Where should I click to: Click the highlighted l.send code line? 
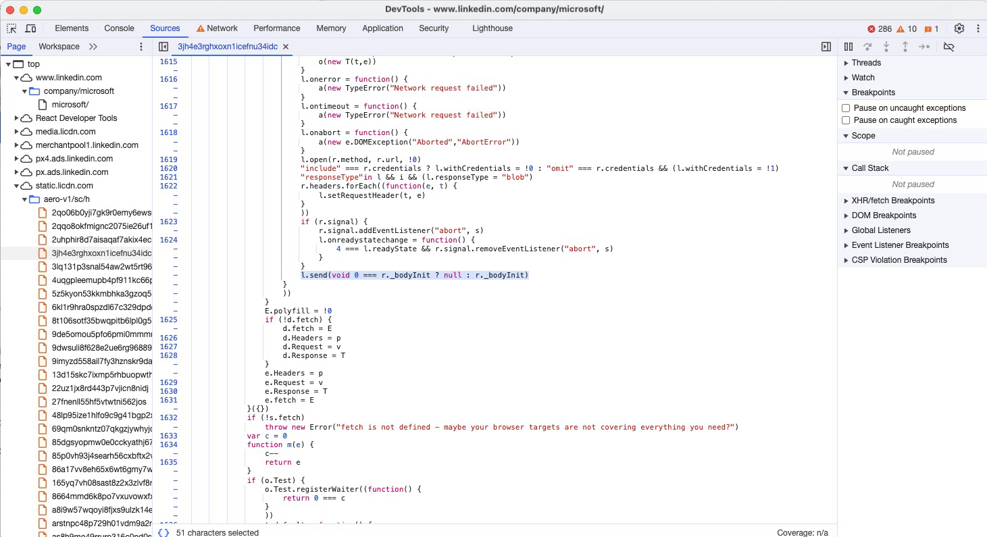tap(414, 275)
